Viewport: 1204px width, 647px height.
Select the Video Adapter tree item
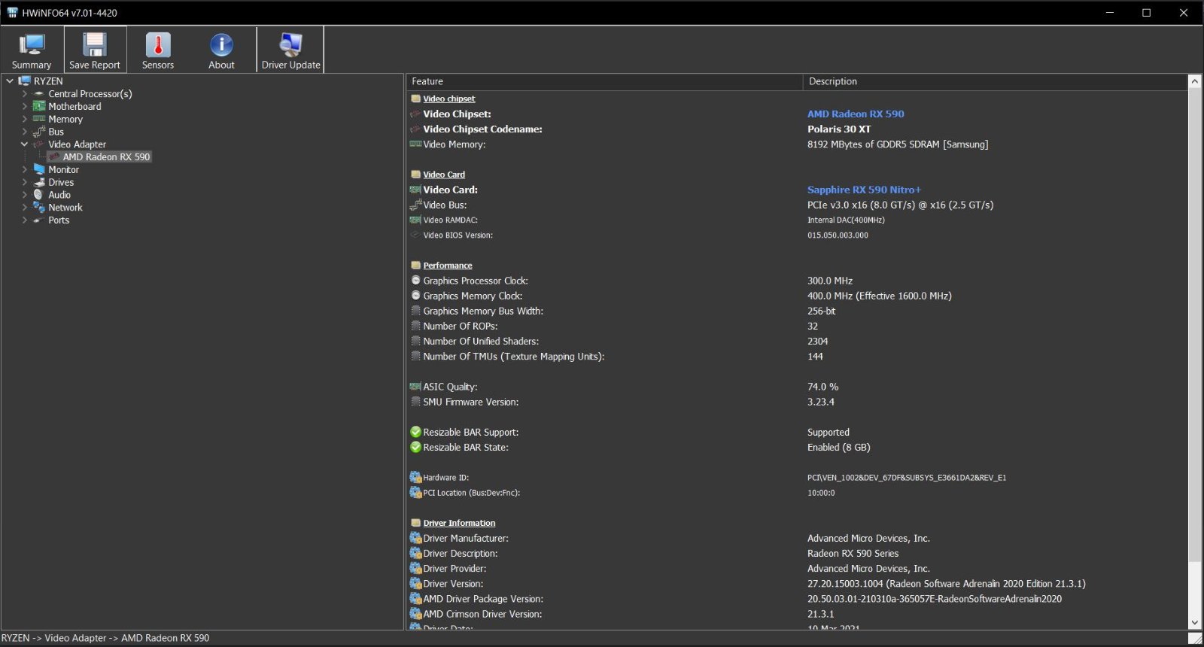[78, 144]
